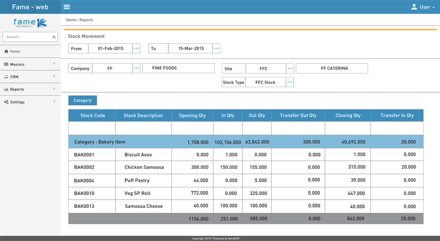Image resolution: width=440 pixels, height=241 pixels.
Task: Open the Company lookup ellipsis button
Action: tap(137, 68)
